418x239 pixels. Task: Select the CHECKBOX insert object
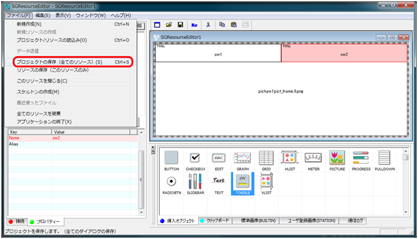(x=196, y=160)
